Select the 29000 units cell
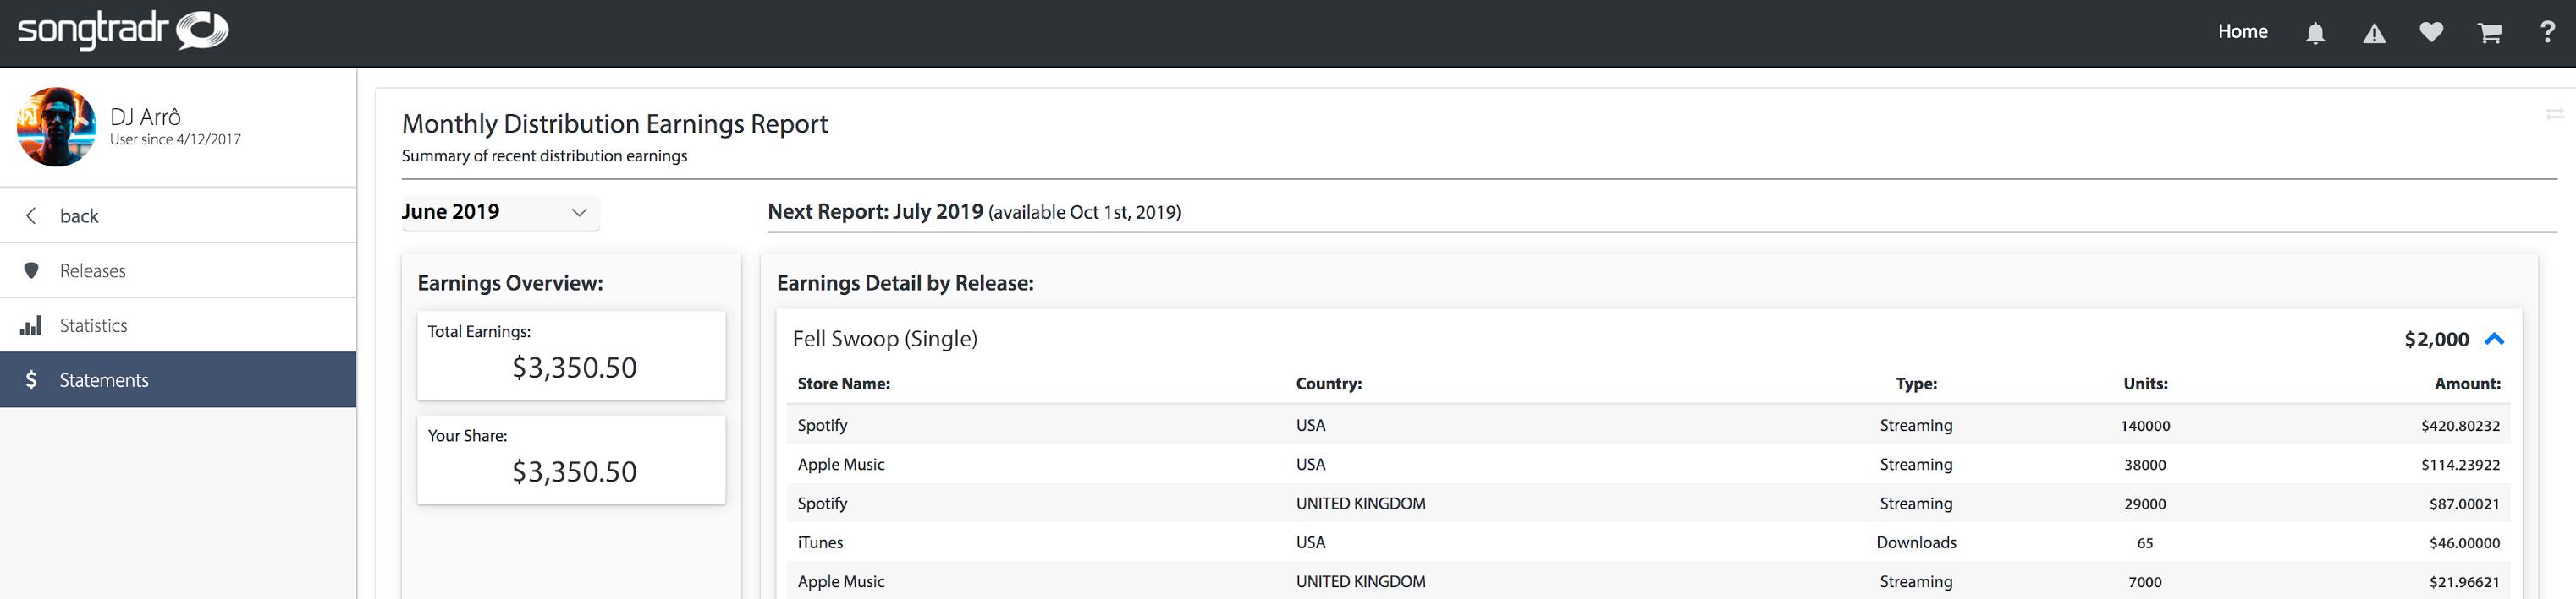The height and width of the screenshot is (599, 2576). pos(2145,504)
